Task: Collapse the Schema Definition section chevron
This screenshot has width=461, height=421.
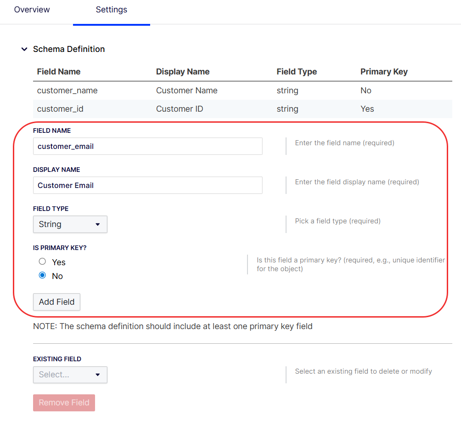Action: point(24,49)
